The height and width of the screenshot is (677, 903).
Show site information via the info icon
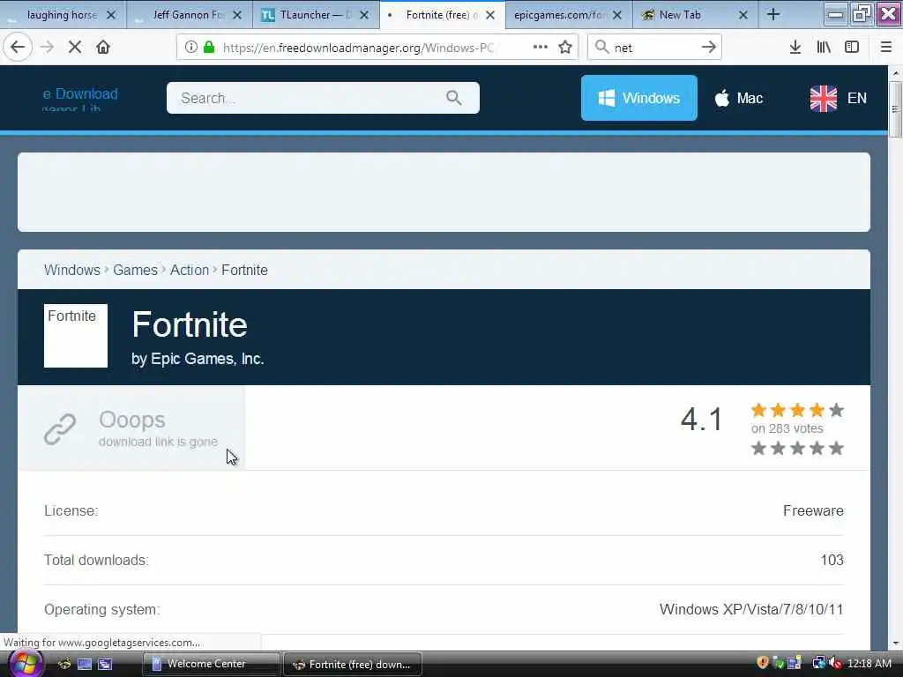(191, 48)
